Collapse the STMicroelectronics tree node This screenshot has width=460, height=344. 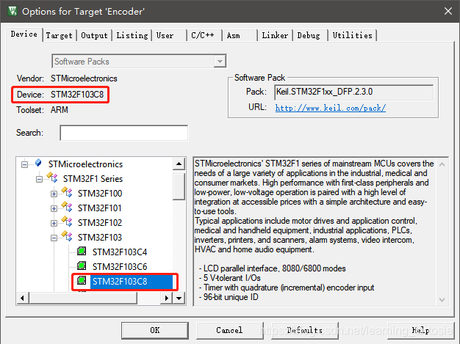tap(25, 164)
